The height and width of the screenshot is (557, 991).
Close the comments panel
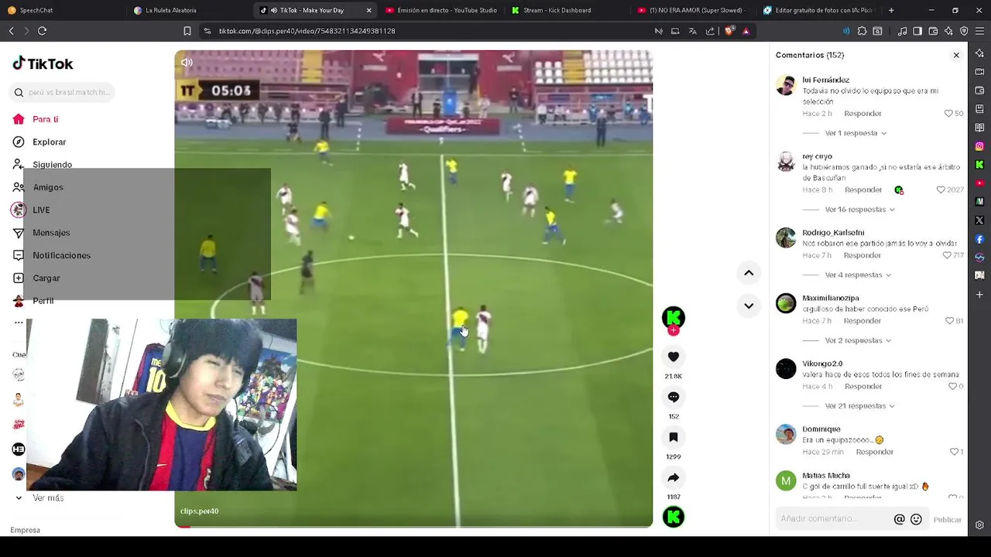[956, 55]
